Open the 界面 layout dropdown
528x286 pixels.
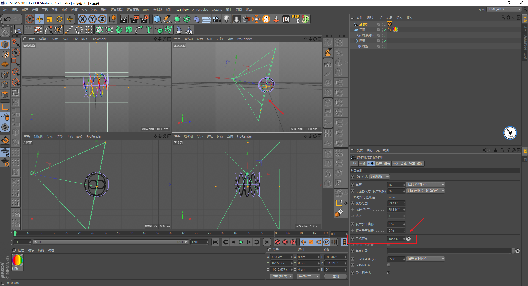pos(504,9)
